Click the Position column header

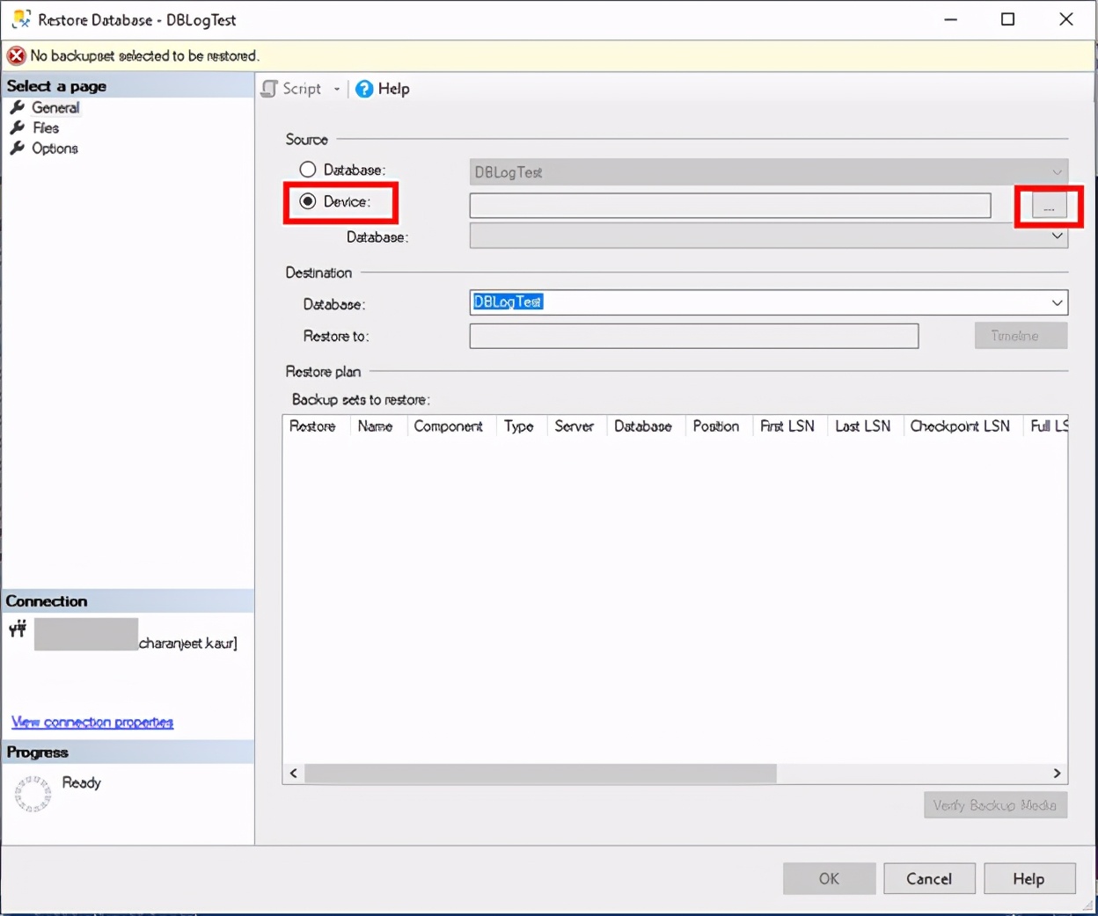(719, 426)
